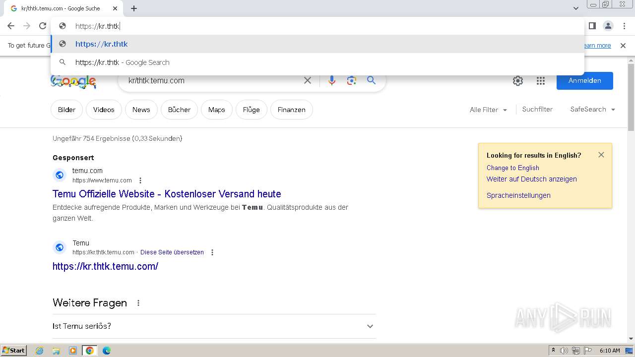This screenshot has height=357, width=635.
Task: Open Google quick settings gear icon
Action: pos(518,81)
